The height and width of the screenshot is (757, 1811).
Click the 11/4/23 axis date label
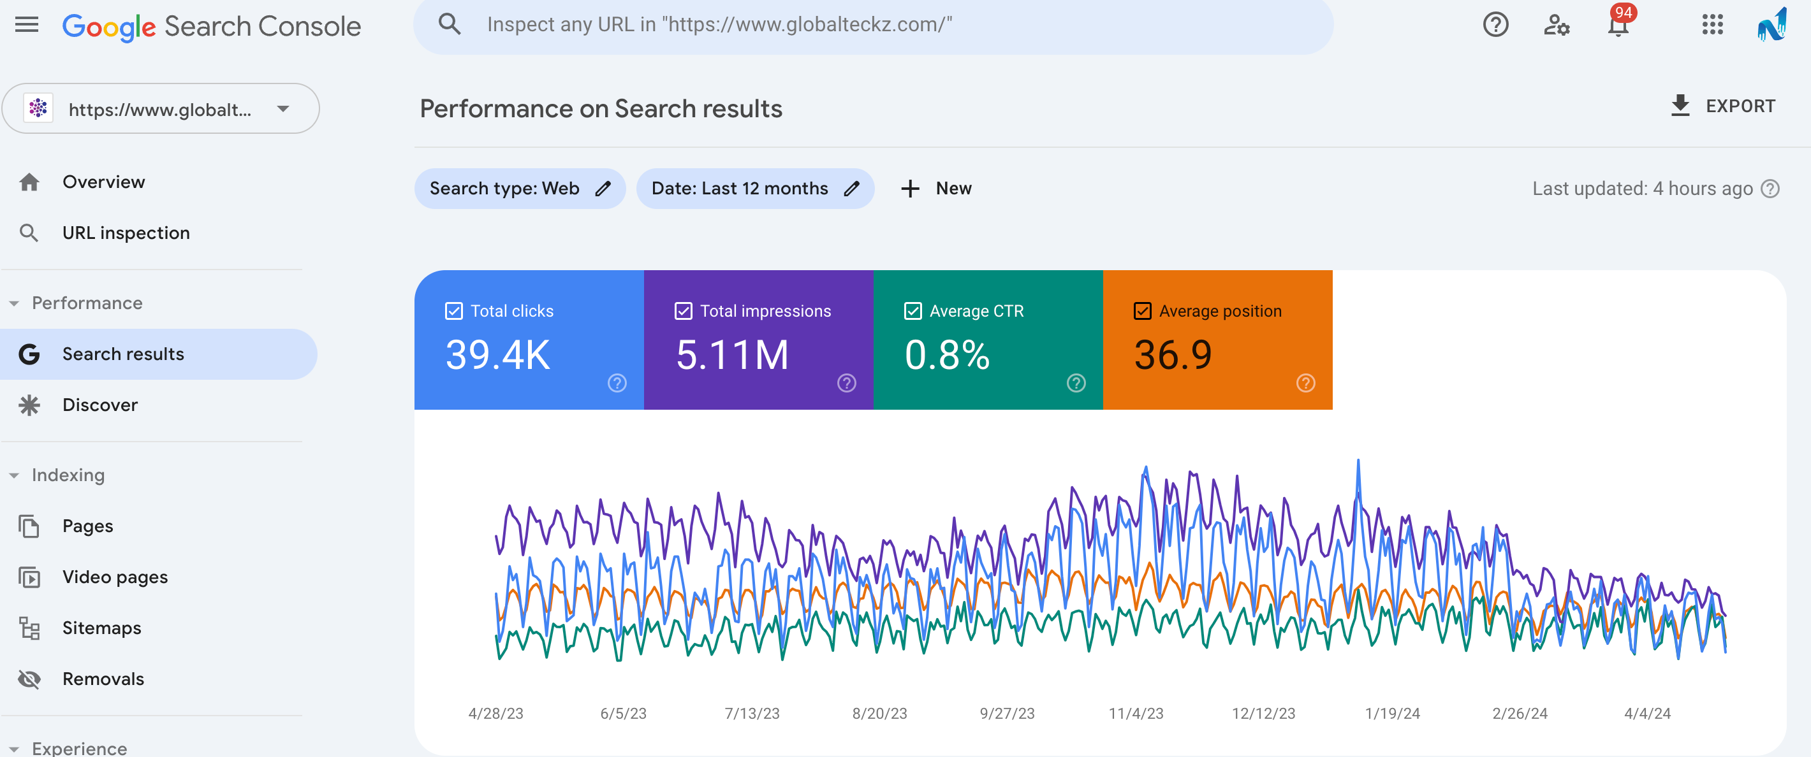(1136, 714)
